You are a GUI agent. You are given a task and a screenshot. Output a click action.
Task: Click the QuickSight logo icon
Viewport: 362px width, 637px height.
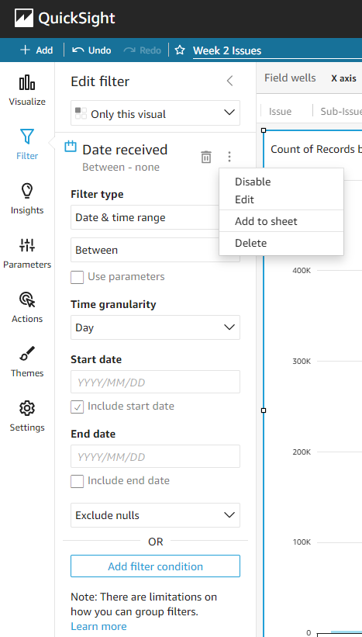(x=24, y=19)
